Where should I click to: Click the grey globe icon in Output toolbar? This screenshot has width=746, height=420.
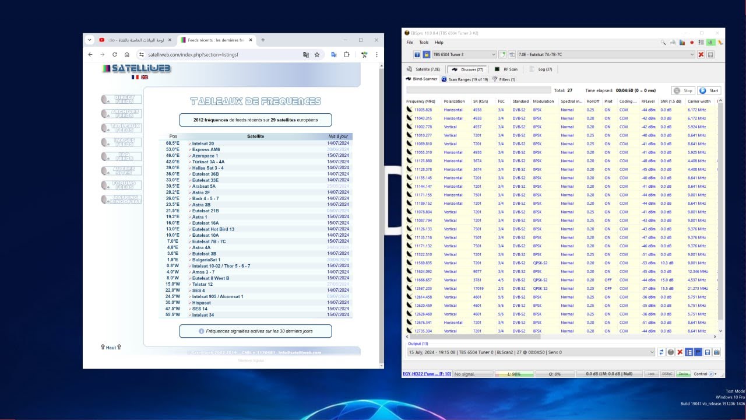click(x=671, y=352)
